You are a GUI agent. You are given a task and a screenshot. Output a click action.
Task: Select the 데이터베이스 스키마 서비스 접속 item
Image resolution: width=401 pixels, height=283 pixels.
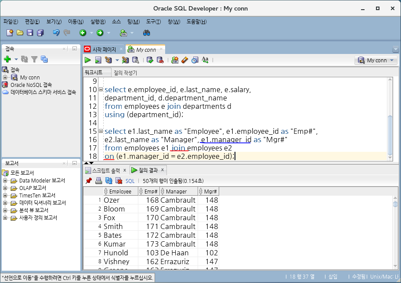[x=43, y=92]
